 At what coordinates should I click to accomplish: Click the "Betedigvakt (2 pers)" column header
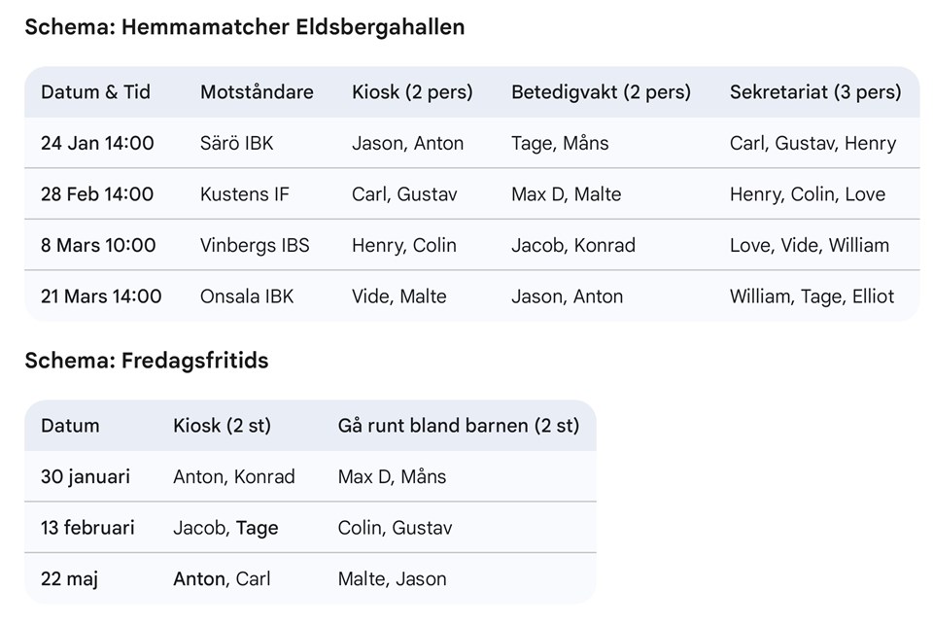click(x=601, y=92)
